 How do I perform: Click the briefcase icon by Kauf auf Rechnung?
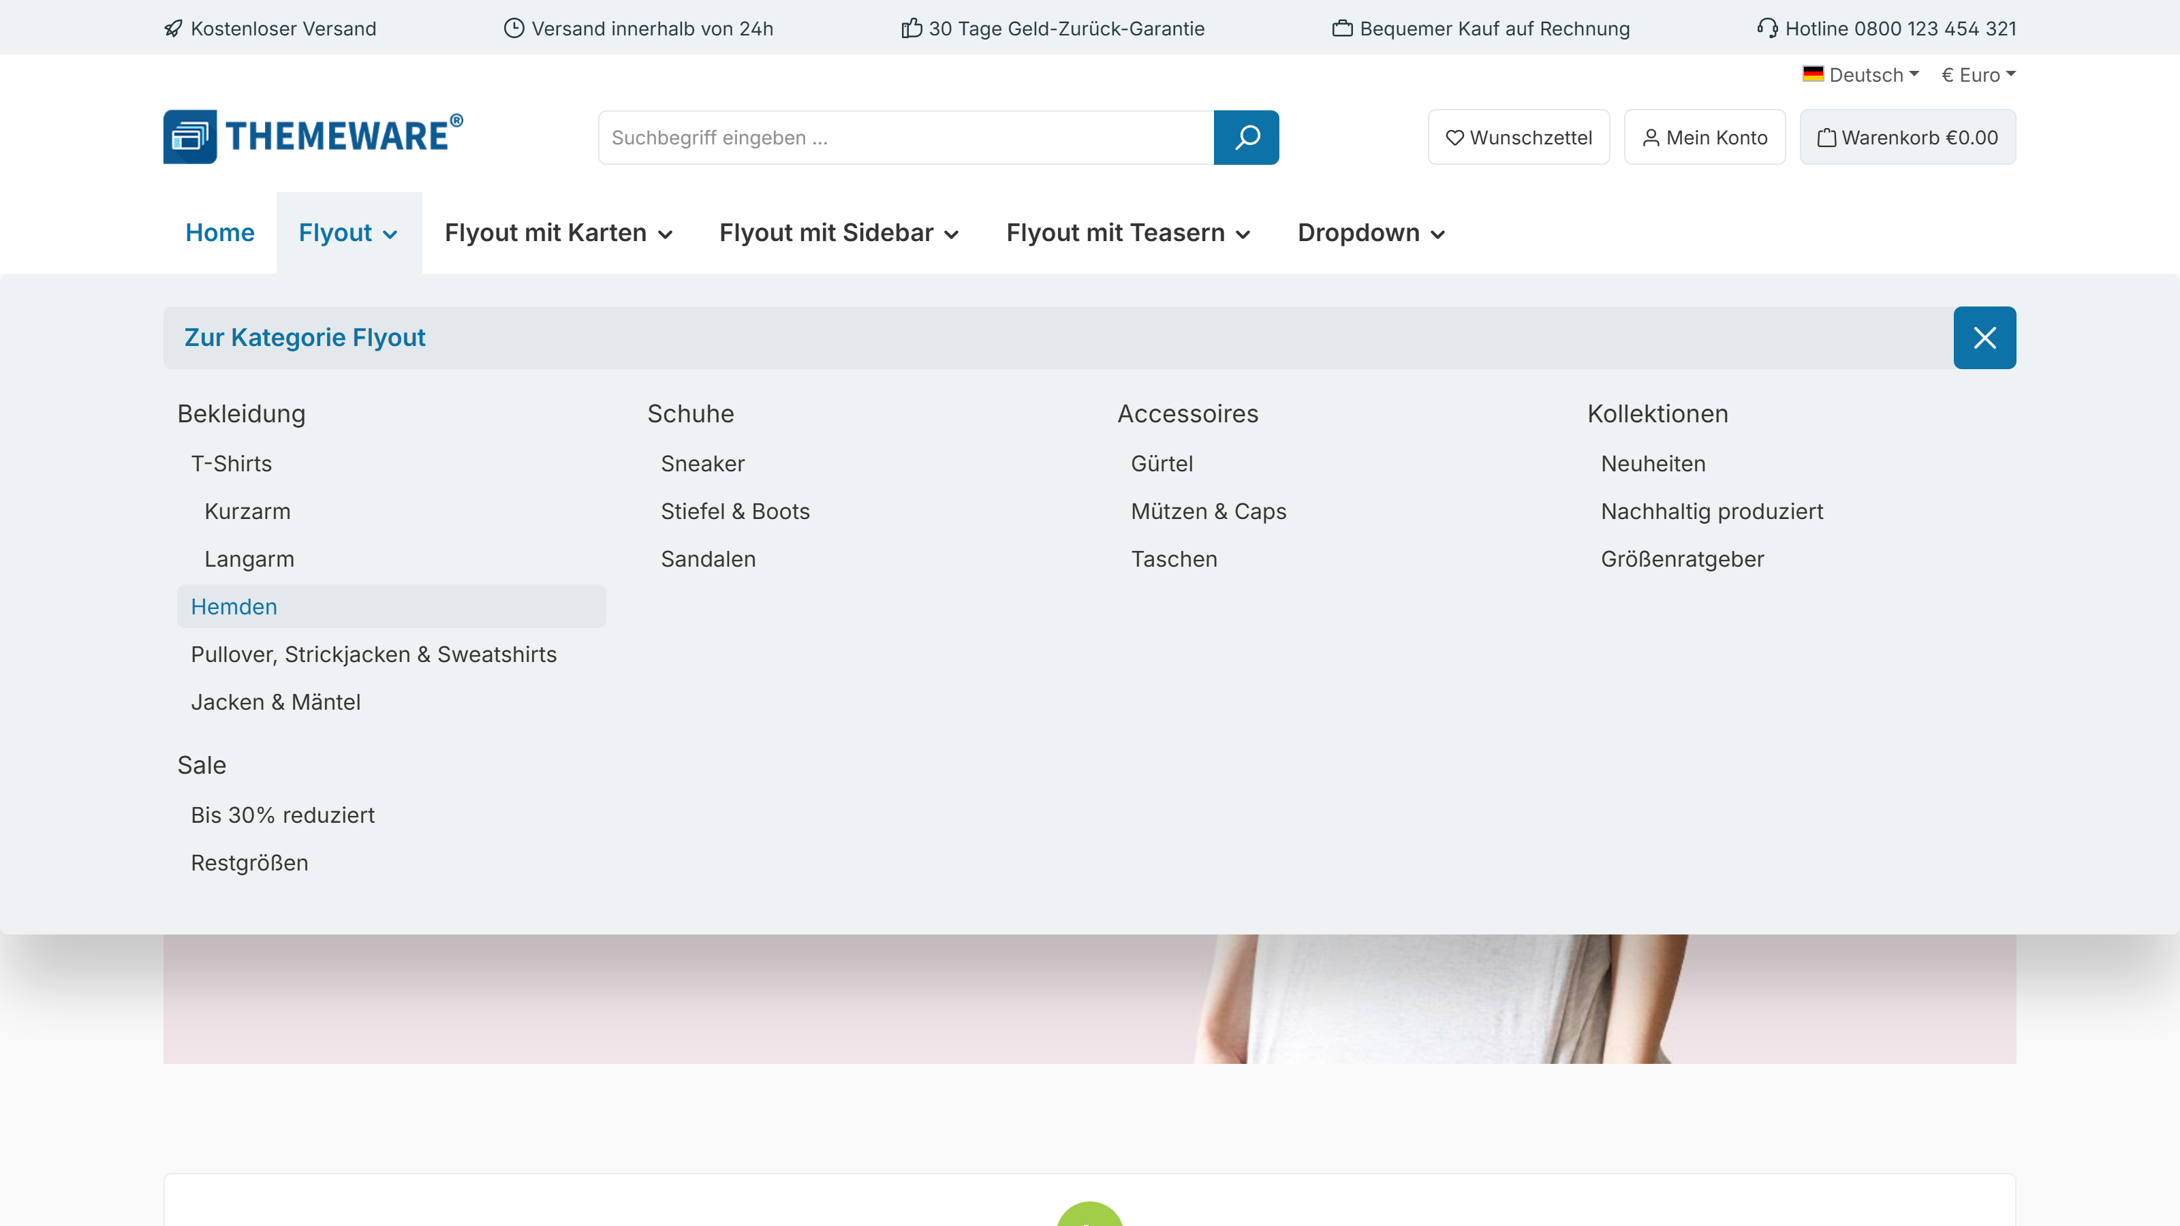(x=1342, y=29)
